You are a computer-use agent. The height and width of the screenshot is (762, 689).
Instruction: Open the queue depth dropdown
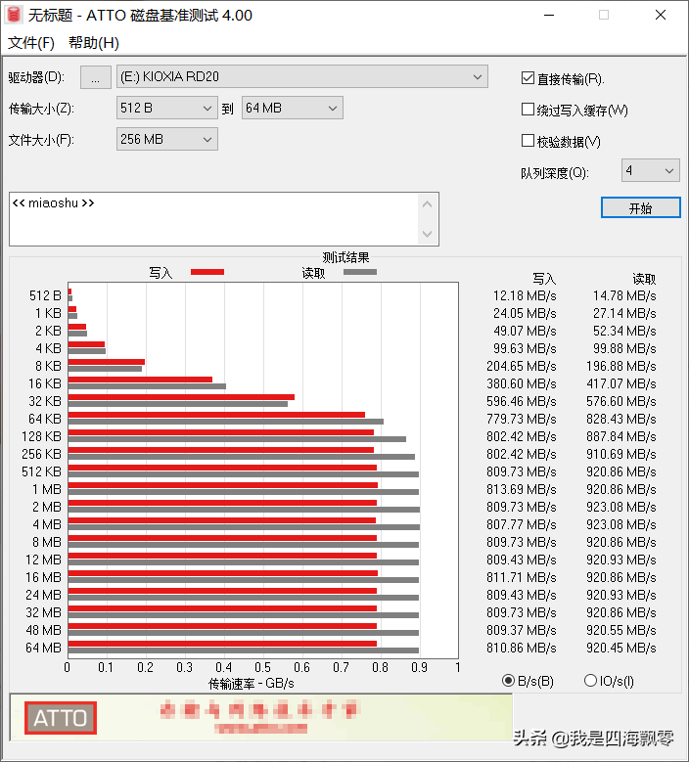tap(651, 170)
